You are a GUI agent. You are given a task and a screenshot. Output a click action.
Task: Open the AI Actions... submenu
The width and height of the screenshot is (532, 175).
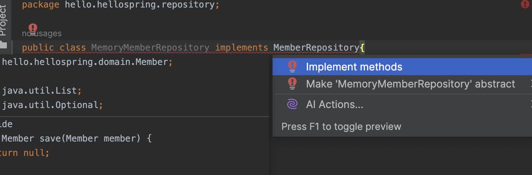(334, 105)
